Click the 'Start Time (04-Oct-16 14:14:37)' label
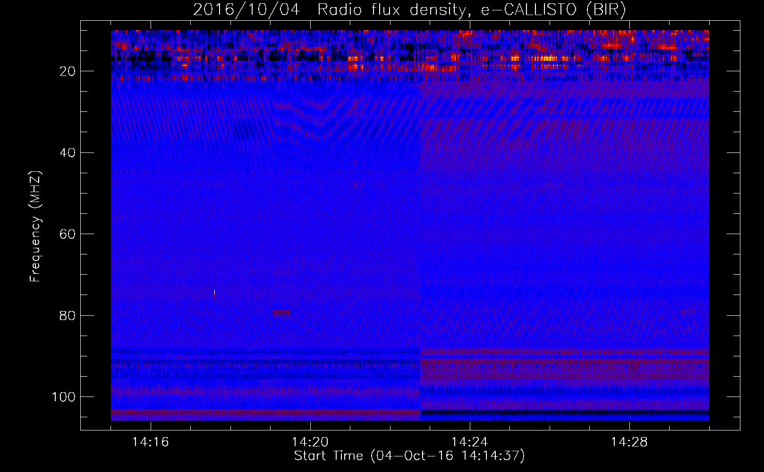This screenshot has height=472, width=764. (409, 456)
